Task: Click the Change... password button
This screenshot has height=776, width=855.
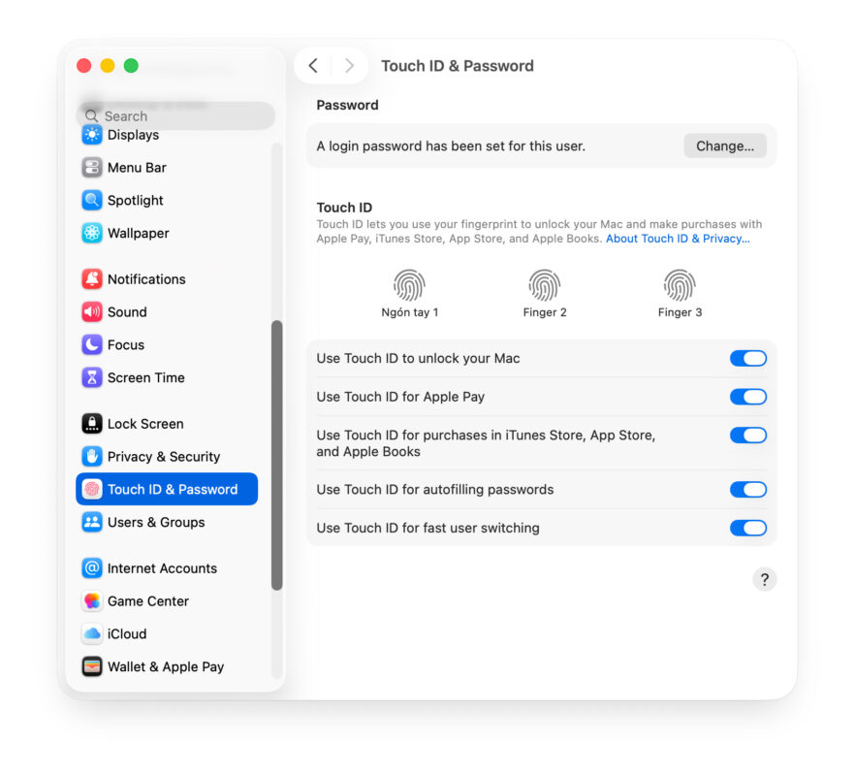Action: click(724, 145)
